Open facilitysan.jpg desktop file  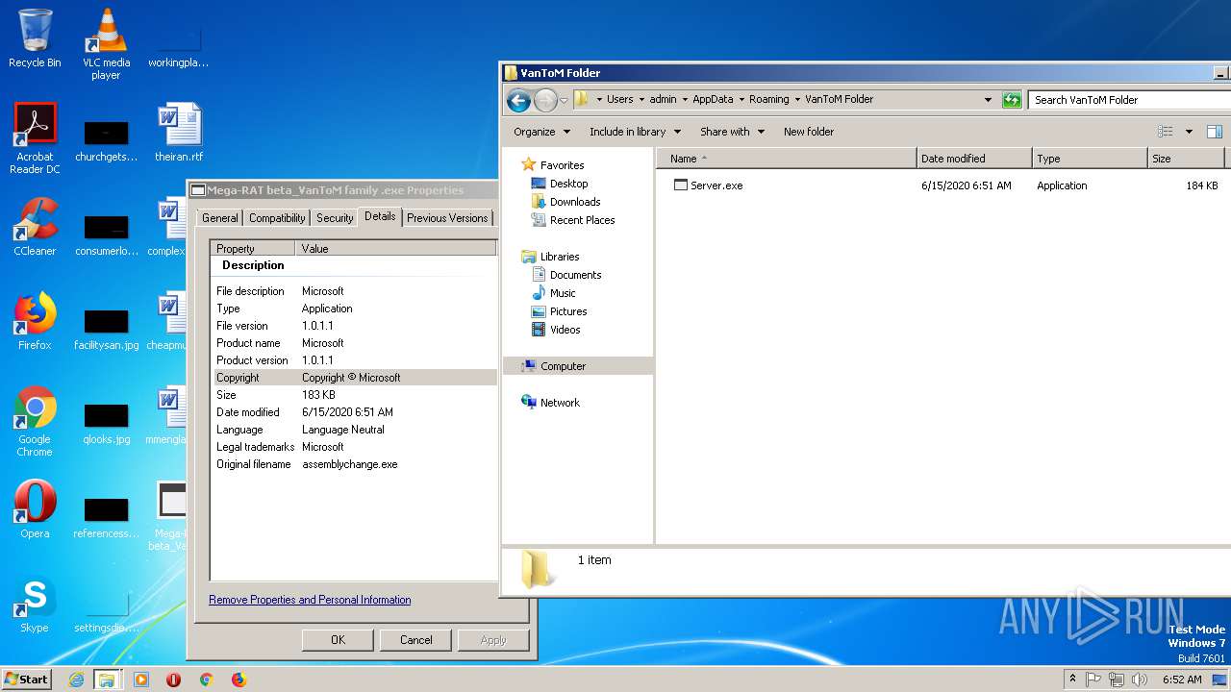pyautogui.click(x=106, y=328)
